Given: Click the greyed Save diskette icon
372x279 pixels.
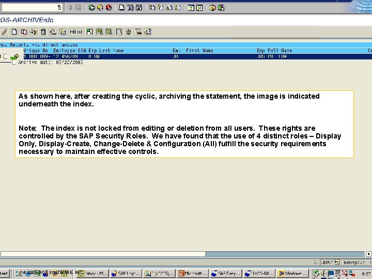Looking at the screenshot, I should pyautogui.click(x=79, y=8).
